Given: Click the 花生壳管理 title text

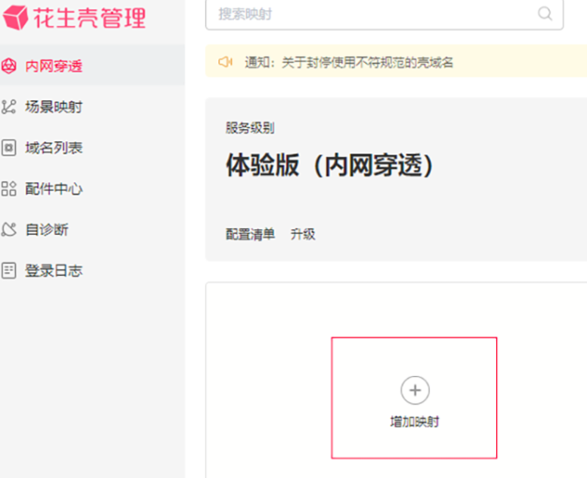Looking at the screenshot, I should [x=90, y=18].
